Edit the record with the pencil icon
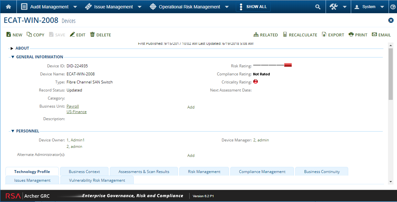The width and height of the screenshot is (397, 202). pyautogui.click(x=72, y=35)
